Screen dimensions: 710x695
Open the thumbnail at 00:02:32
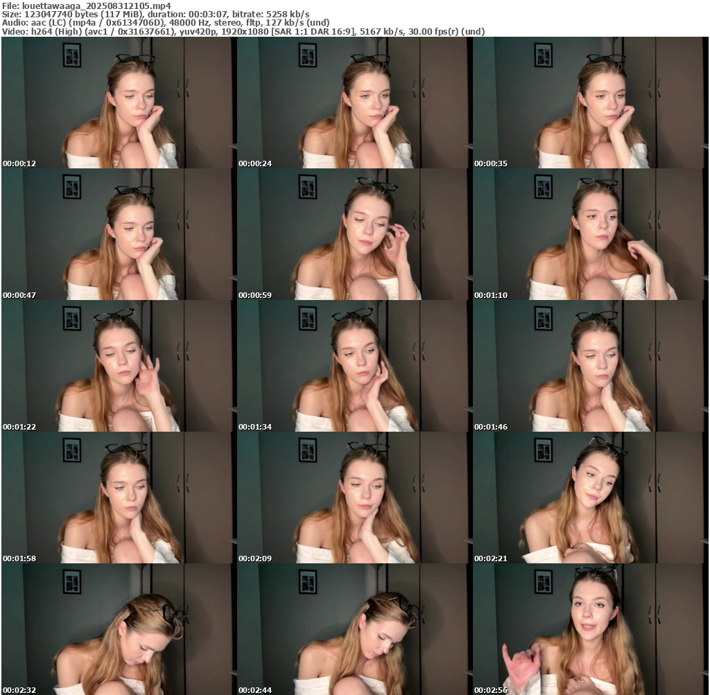[x=119, y=629]
